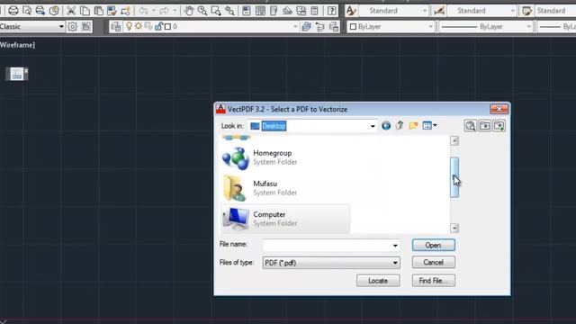Click the file list scrollbar thumb

[x=454, y=177]
